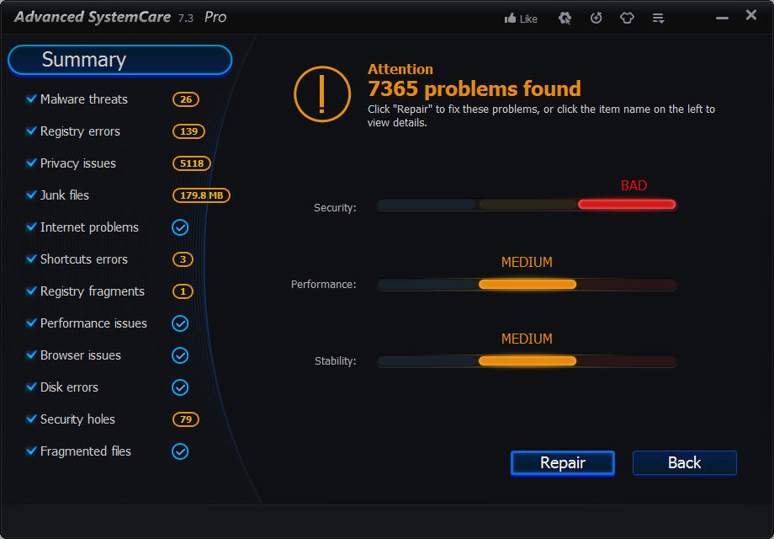Minimize the Advanced SystemCare window
The image size is (774, 539).
pos(722,19)
